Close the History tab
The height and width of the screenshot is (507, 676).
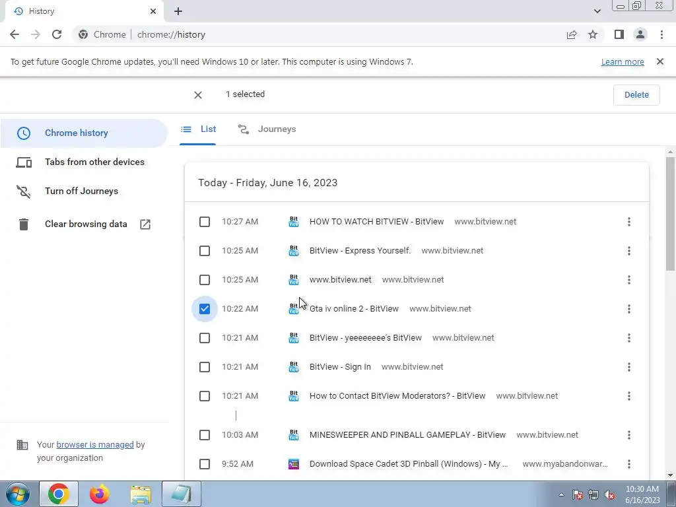tap(153, 11)
